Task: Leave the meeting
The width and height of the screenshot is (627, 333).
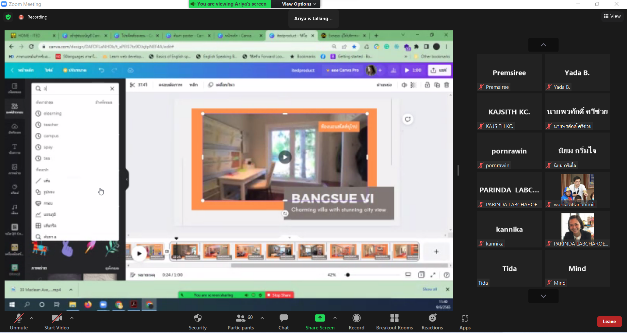Action: [x=609, y=322]
